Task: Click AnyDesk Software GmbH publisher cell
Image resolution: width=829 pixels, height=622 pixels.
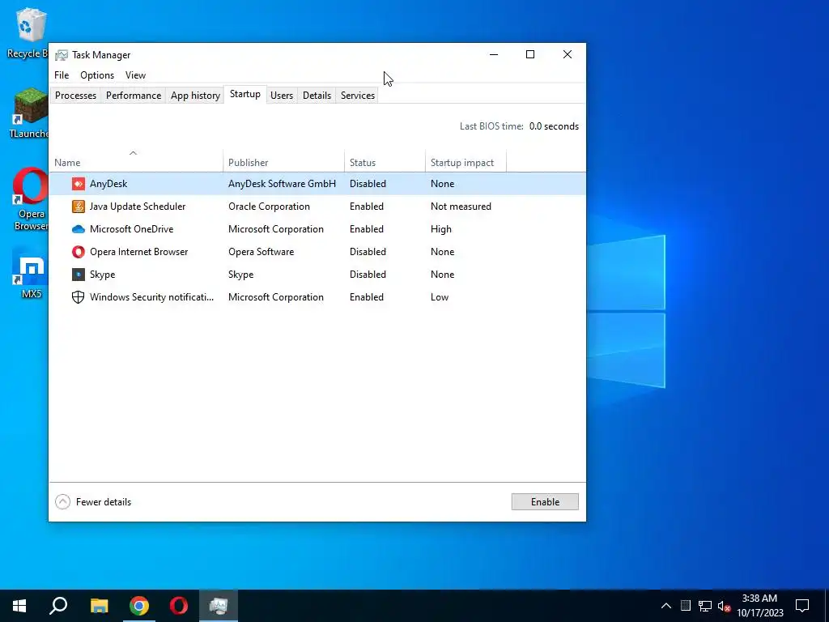Action: (282, 184)
